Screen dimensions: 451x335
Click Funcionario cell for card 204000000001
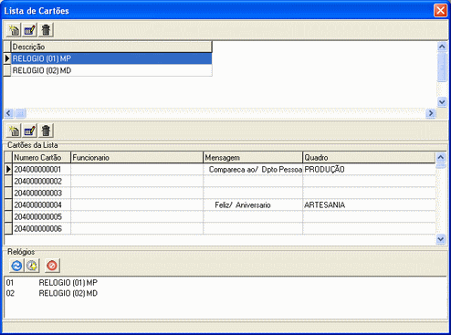(137, 170)
